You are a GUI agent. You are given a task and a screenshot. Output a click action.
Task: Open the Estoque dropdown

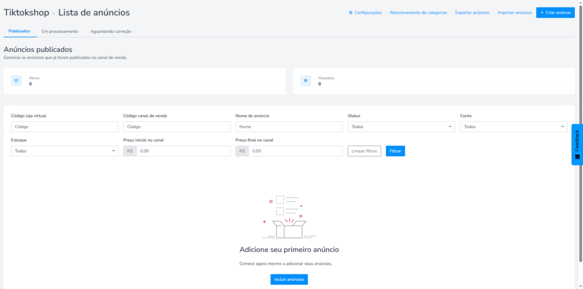coord(64,151)
